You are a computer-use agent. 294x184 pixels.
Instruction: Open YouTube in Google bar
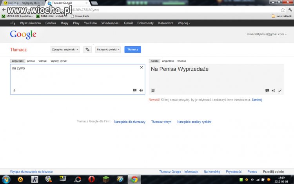tap(90, 23)
